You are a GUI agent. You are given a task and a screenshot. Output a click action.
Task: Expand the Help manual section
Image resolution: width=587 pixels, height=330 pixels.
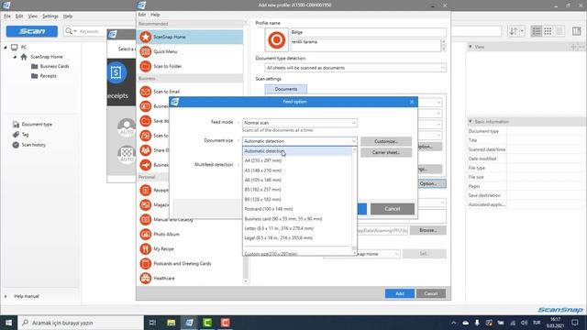pyautogui.click(x=6, y=296)
